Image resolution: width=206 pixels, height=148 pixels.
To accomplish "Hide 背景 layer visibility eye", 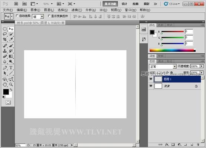I will click(151, 86).
